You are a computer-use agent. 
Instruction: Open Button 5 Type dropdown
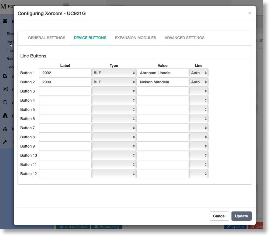[114, 110]
